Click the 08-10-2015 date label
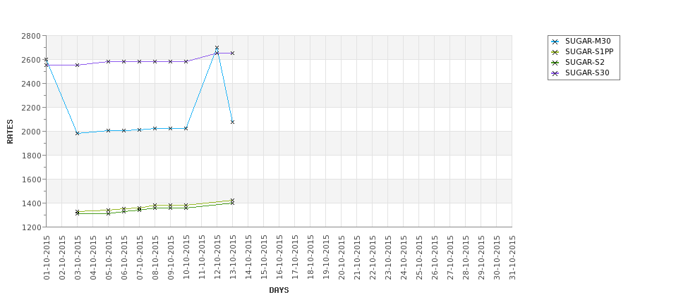 155,258
